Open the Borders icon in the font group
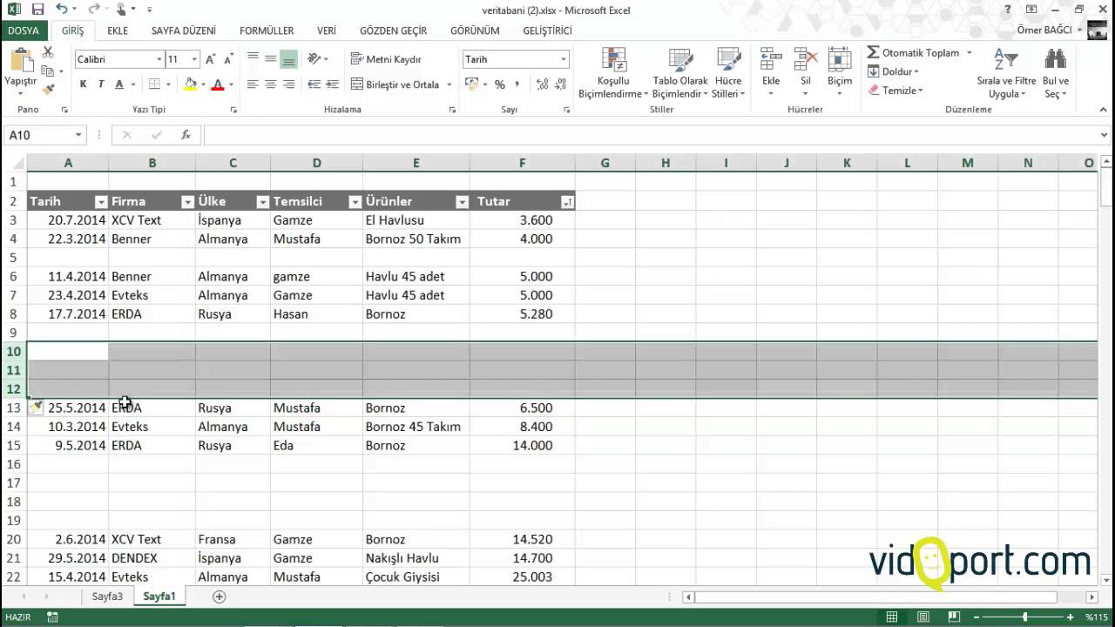This screenshot has height=627, width=1115. pyautogui.click(x=154, y=84)
